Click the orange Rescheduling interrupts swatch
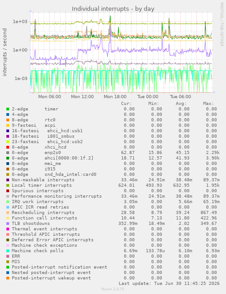Screen dimensions: 226x294 8,213
